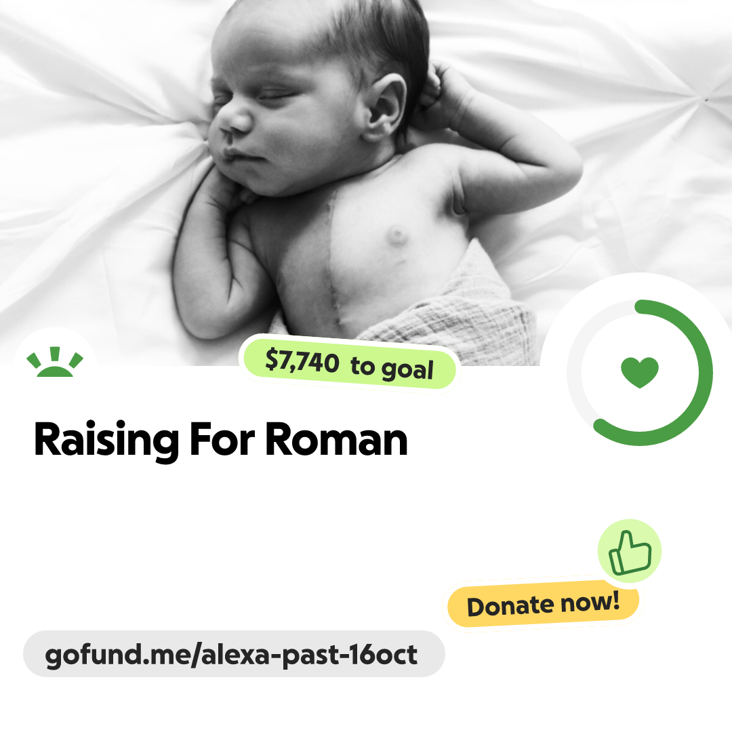The height and width of the screenshot is (732, 732).
Task: Click the sleeping baby's ear
Action: coord(386,107)
